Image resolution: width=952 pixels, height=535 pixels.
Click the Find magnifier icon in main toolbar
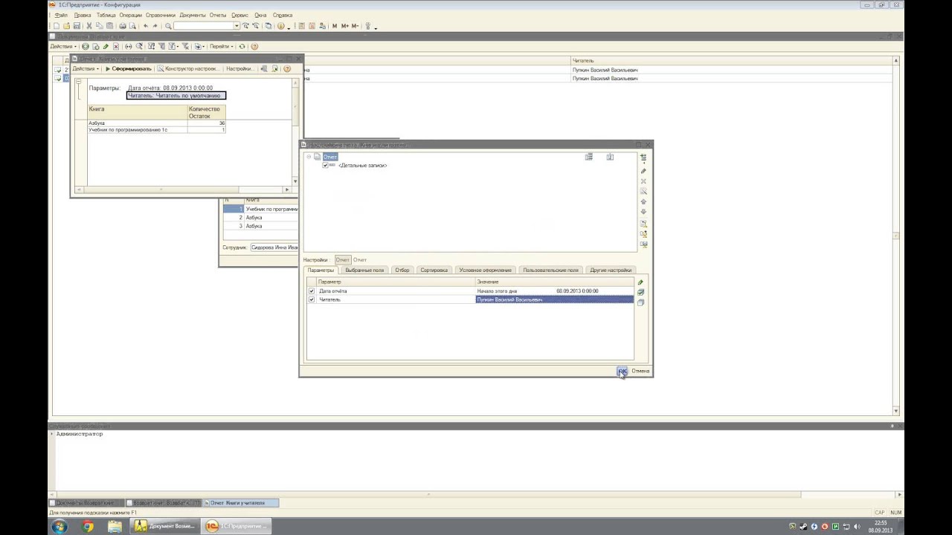(x=168, y=26)
